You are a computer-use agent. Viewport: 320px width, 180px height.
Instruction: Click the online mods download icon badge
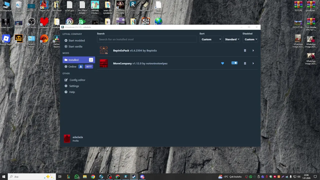80,66
